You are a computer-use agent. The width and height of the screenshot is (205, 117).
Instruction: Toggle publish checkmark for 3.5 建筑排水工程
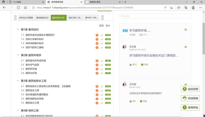(x=102, y=103)
